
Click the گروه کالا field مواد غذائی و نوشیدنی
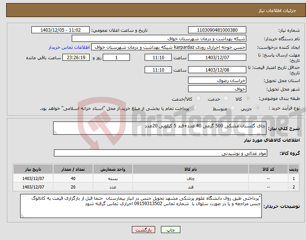coord(161,153)
